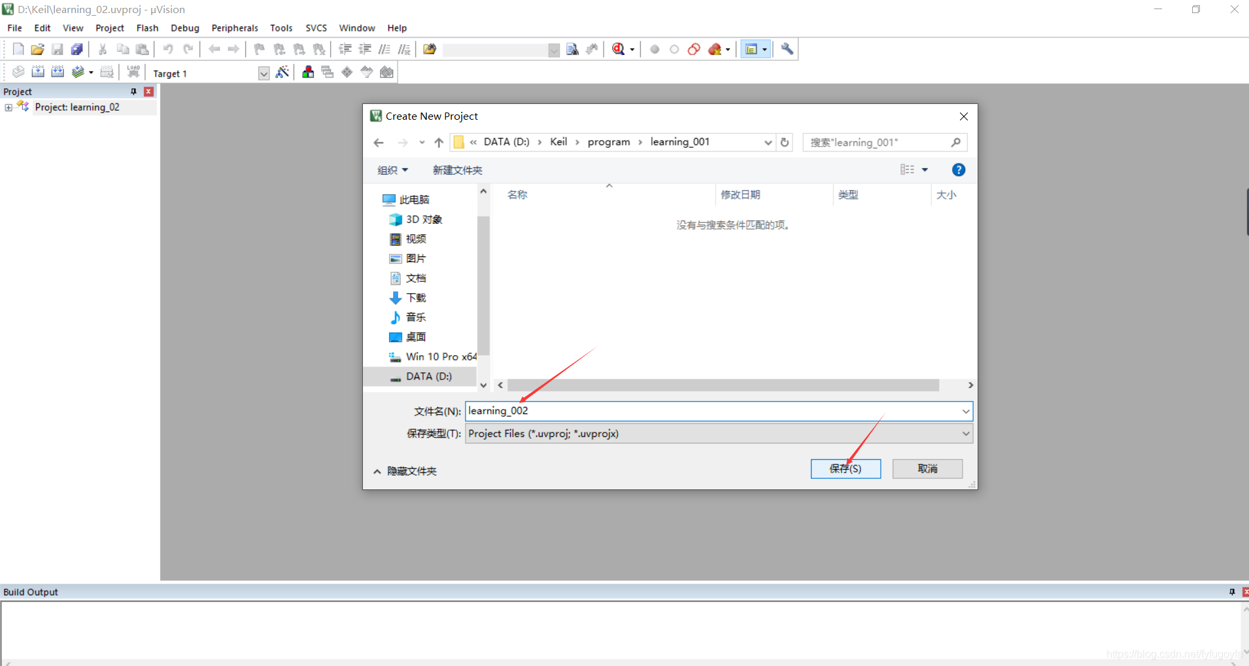Open the Debug menu
1249x666 pixels.
tap(185, 28)
